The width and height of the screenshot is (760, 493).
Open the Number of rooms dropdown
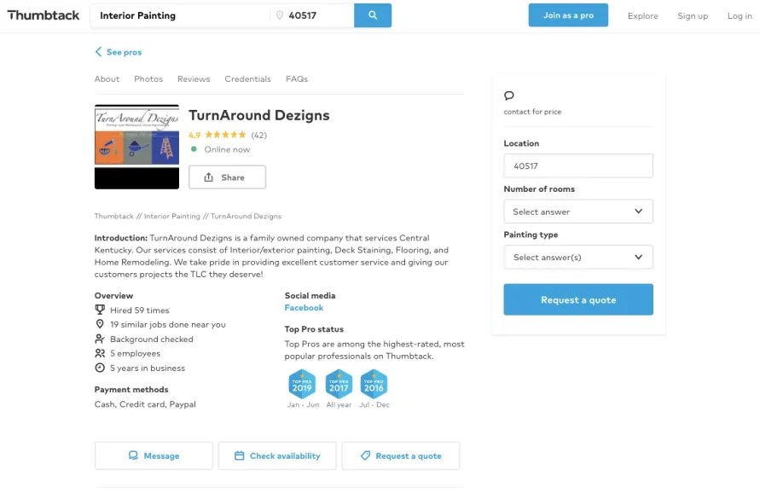point(578,211)
